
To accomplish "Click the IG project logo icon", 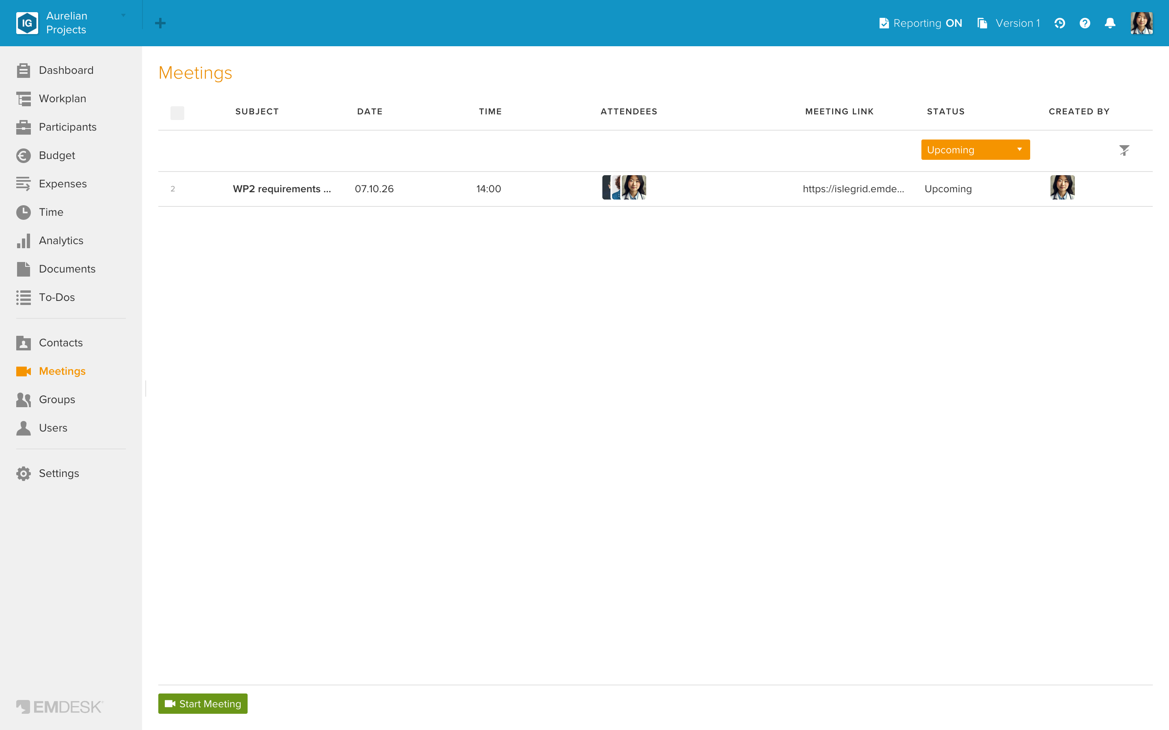I will coord(27,23).
